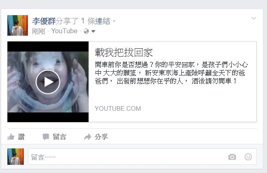Image resolution: width=267 pixels, height=173 pixels.
Task: Open the YouTube source link
Action: tap(64, 31)
